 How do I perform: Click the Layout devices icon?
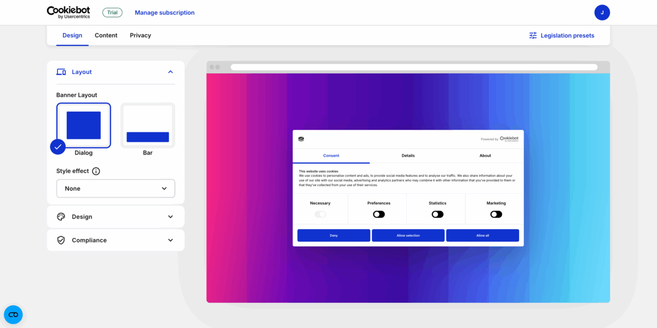[61, 72]
